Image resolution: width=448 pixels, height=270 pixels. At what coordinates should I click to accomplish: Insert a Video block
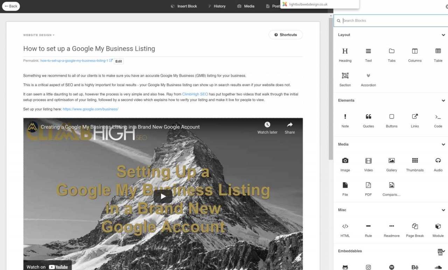click(368, 164)
